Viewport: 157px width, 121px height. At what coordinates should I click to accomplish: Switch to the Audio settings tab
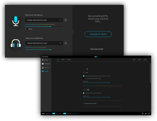click(58, 60)
